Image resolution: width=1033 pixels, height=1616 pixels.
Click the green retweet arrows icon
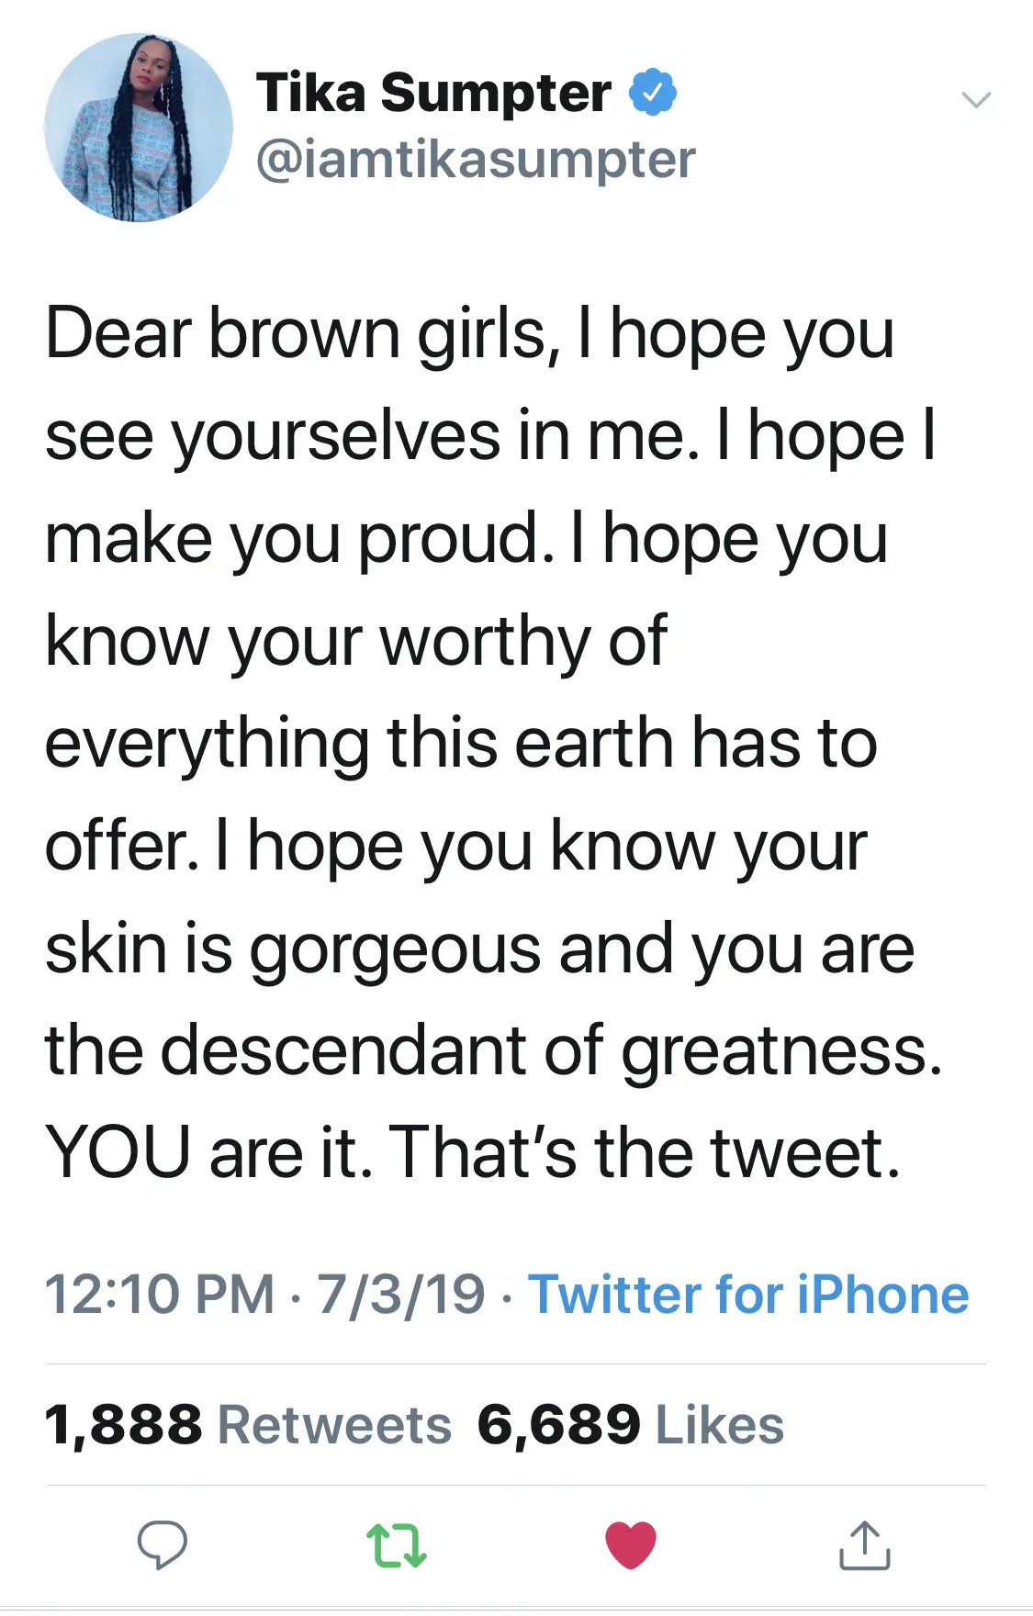click(396, 1544)
